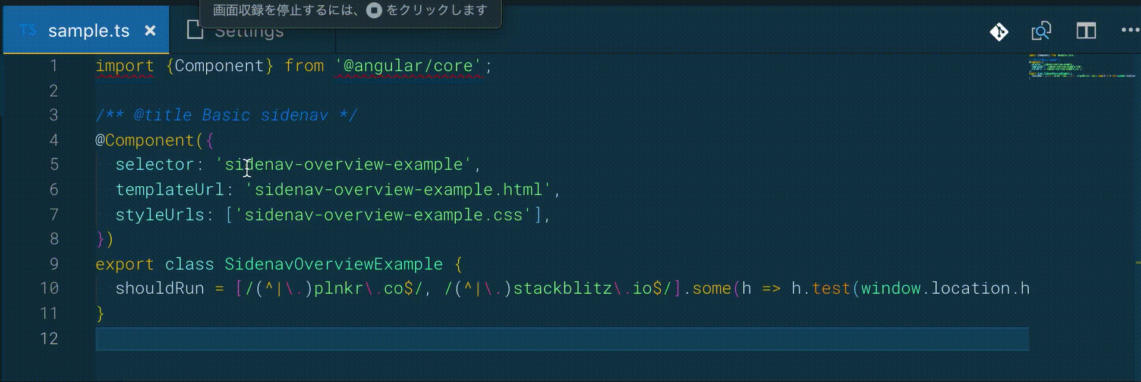Open the more actions ellipsis menu
Viewport: 1141px width, 382px height.
coord(1130,30)
